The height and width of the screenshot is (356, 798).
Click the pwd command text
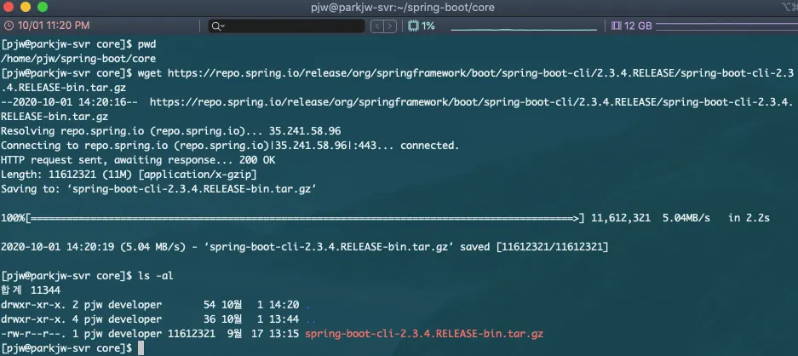pos(146,44)
